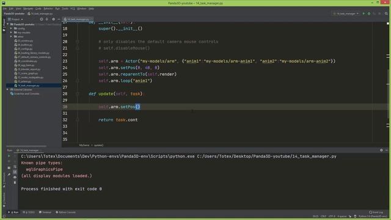Open run configuration dropdown 14_task_manager

(346, 13)
